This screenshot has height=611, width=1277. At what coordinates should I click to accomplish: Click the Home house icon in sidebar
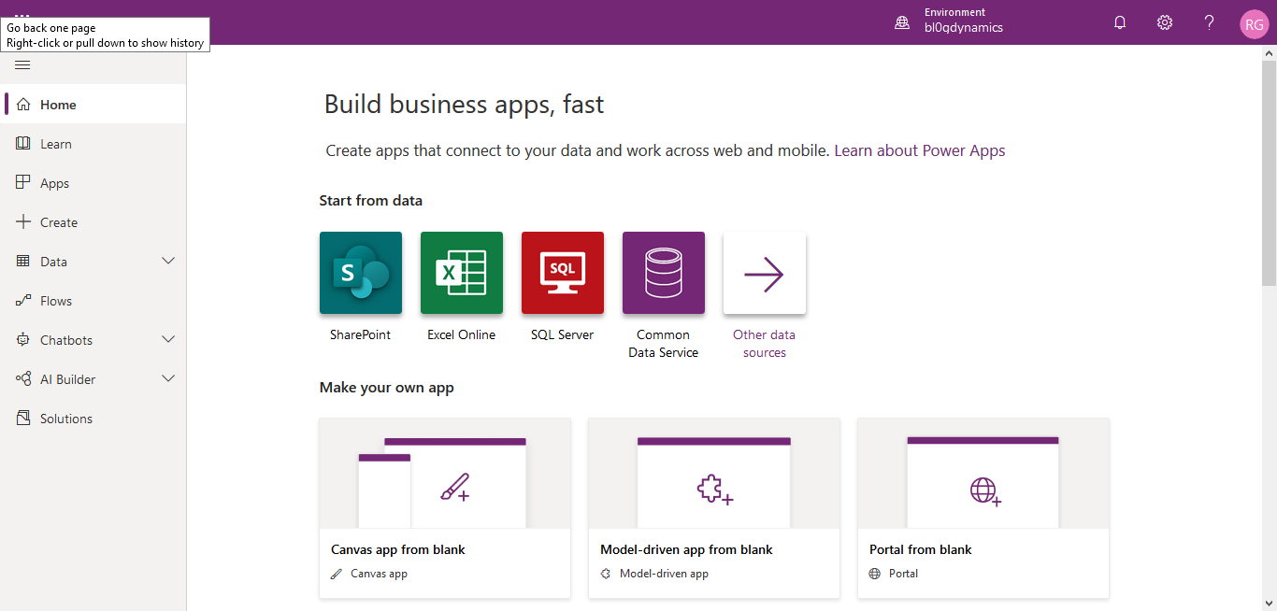(x=23, y=105)
